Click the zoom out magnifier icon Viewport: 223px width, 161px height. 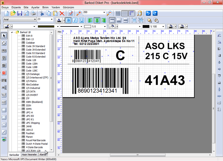click(109, 13)
